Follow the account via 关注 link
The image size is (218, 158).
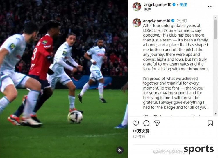click(x=183, y=5)
